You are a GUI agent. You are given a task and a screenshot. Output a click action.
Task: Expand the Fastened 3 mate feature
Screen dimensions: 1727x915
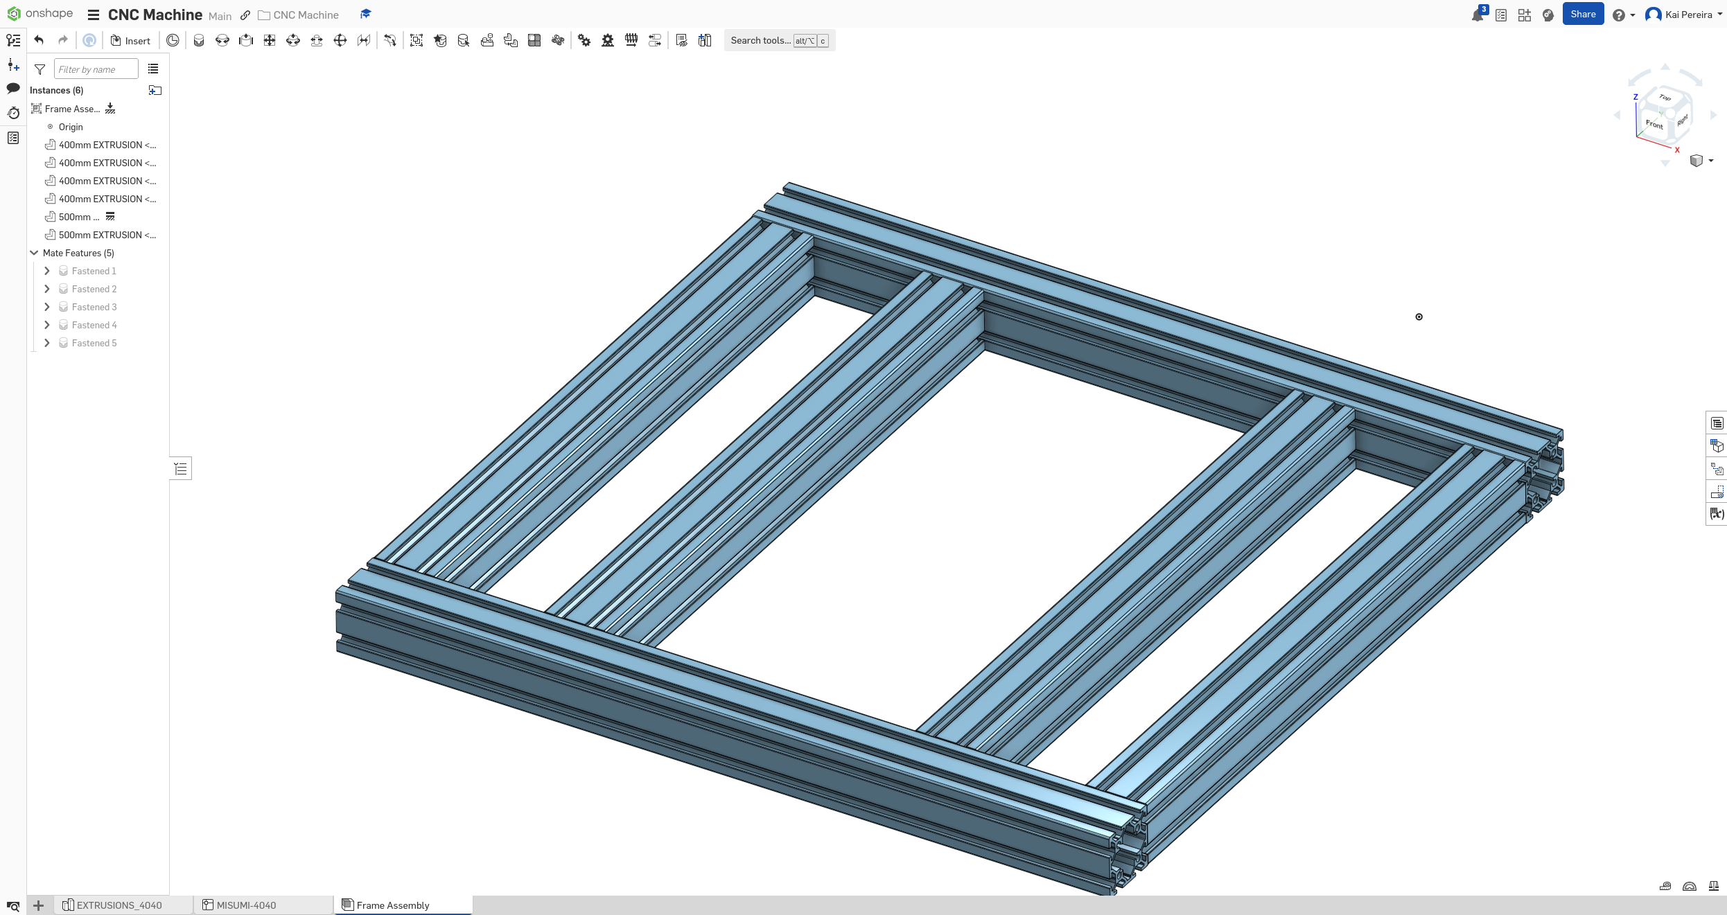[47, 307]
